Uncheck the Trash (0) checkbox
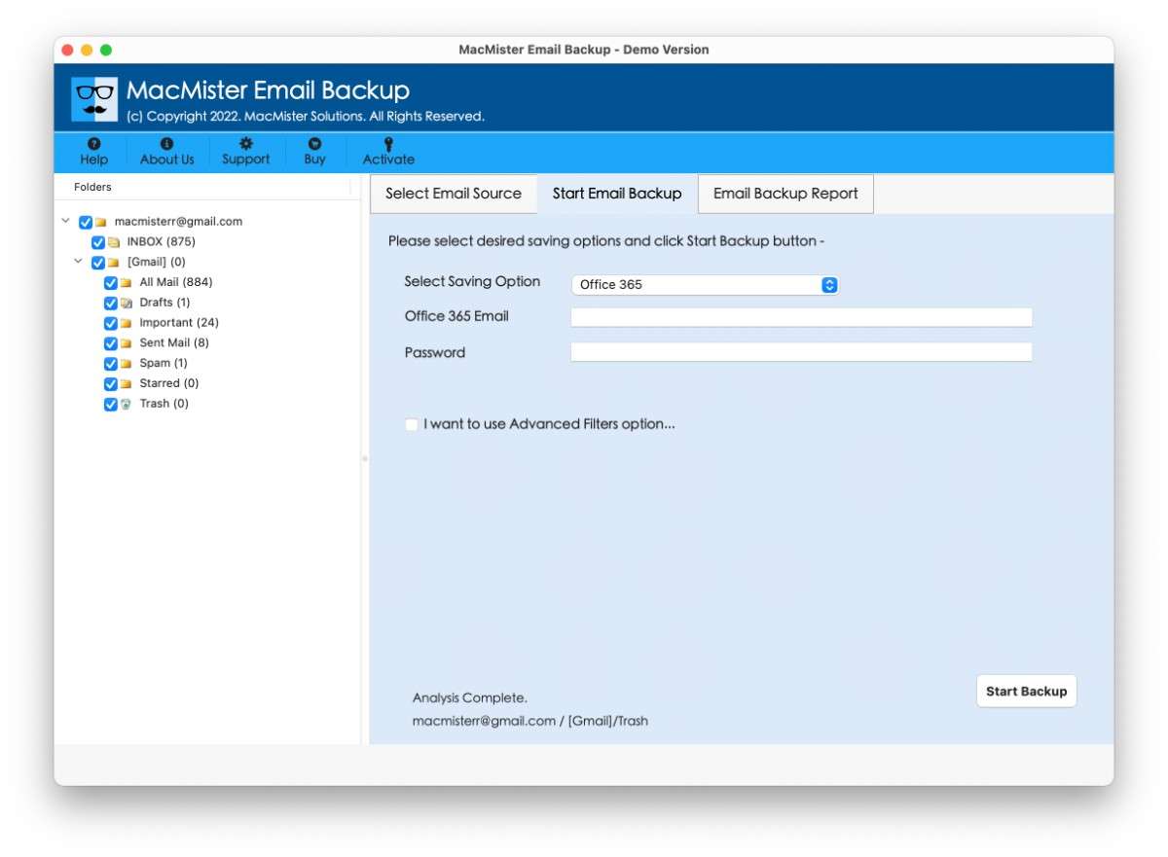 111,405
